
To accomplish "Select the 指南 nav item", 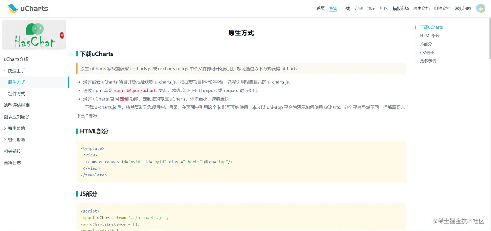I will (x=333, y=8).
